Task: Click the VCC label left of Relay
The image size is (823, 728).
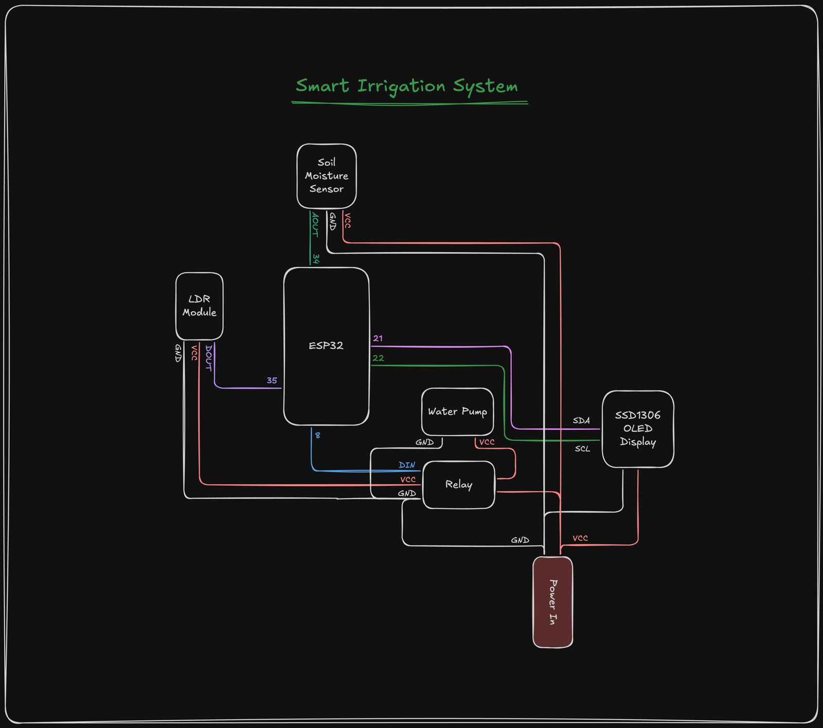Action: pyautogui.click(x=408, y=480)
